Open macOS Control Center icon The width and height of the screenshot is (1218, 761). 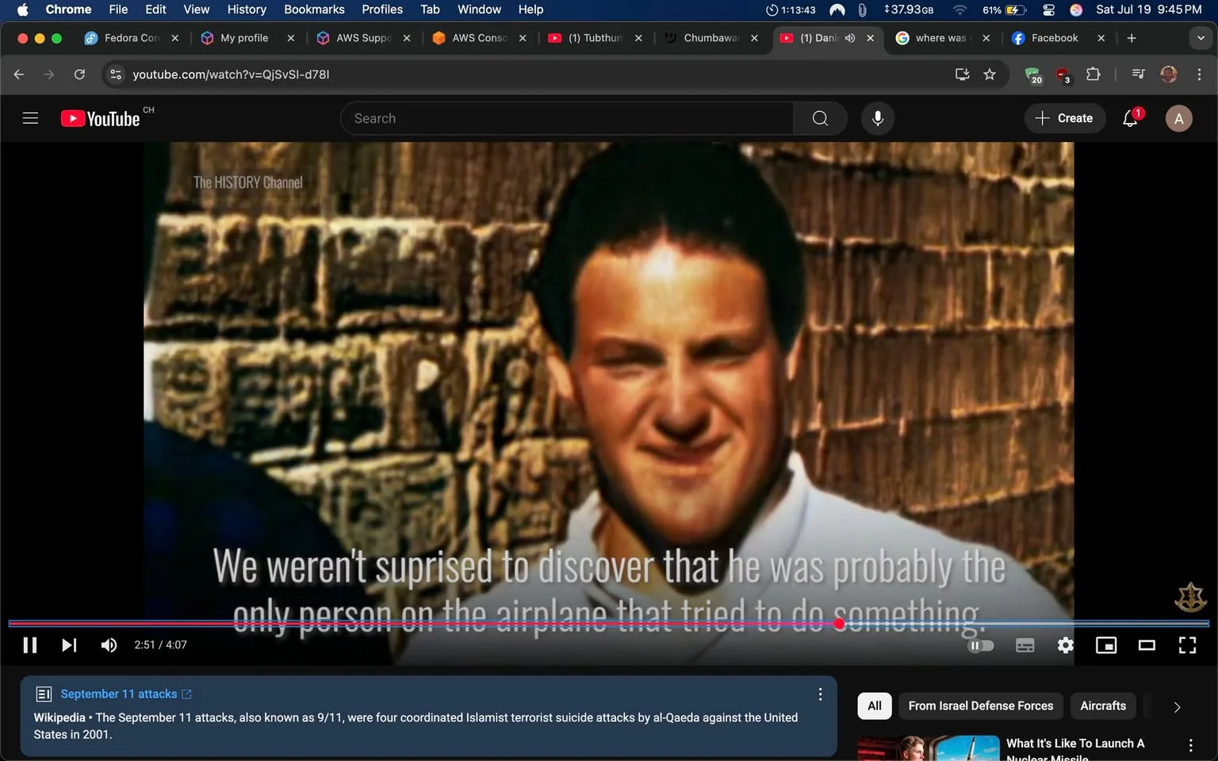(1048, 10)
